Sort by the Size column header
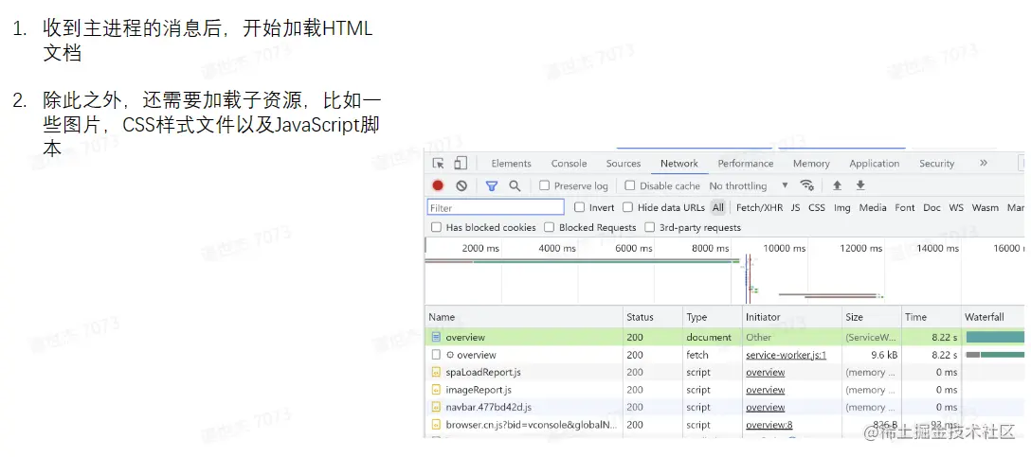 (872, 317)
